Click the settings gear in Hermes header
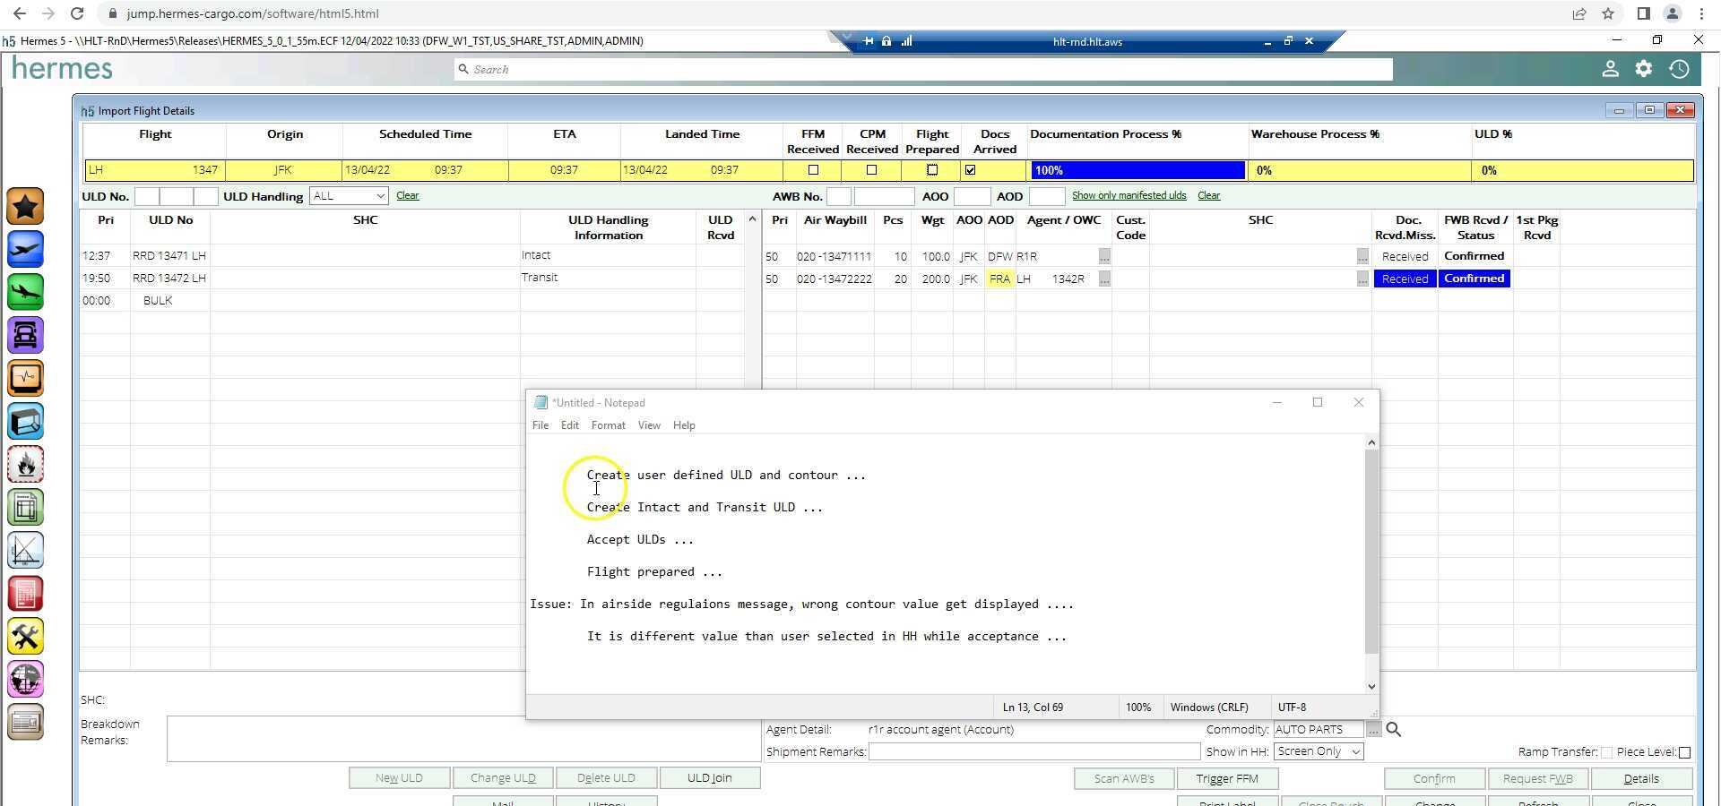This screenshot has width=1721, height=806. pyautogui.click(x=1644, y=69)
